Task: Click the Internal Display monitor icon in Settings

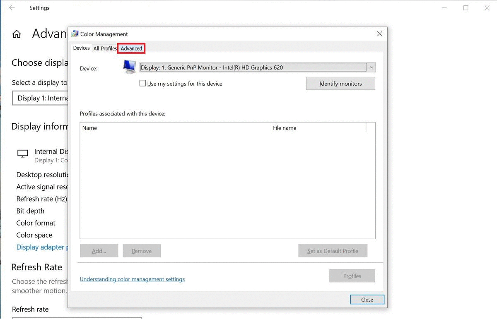Action: coord(23,154)
